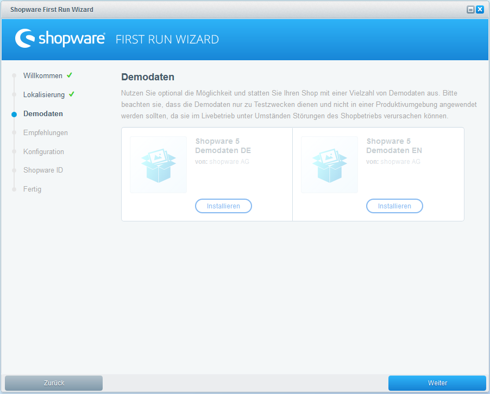Close the First Run Wizard window
This screenshot has width=490, height=394.
click(480, 9)
